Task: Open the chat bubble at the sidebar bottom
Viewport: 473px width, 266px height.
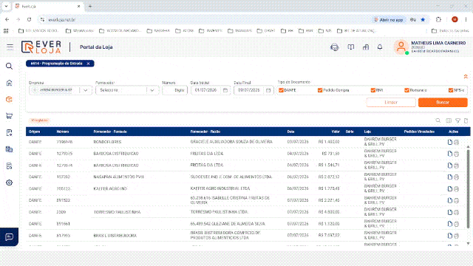Action: point(9,237)
